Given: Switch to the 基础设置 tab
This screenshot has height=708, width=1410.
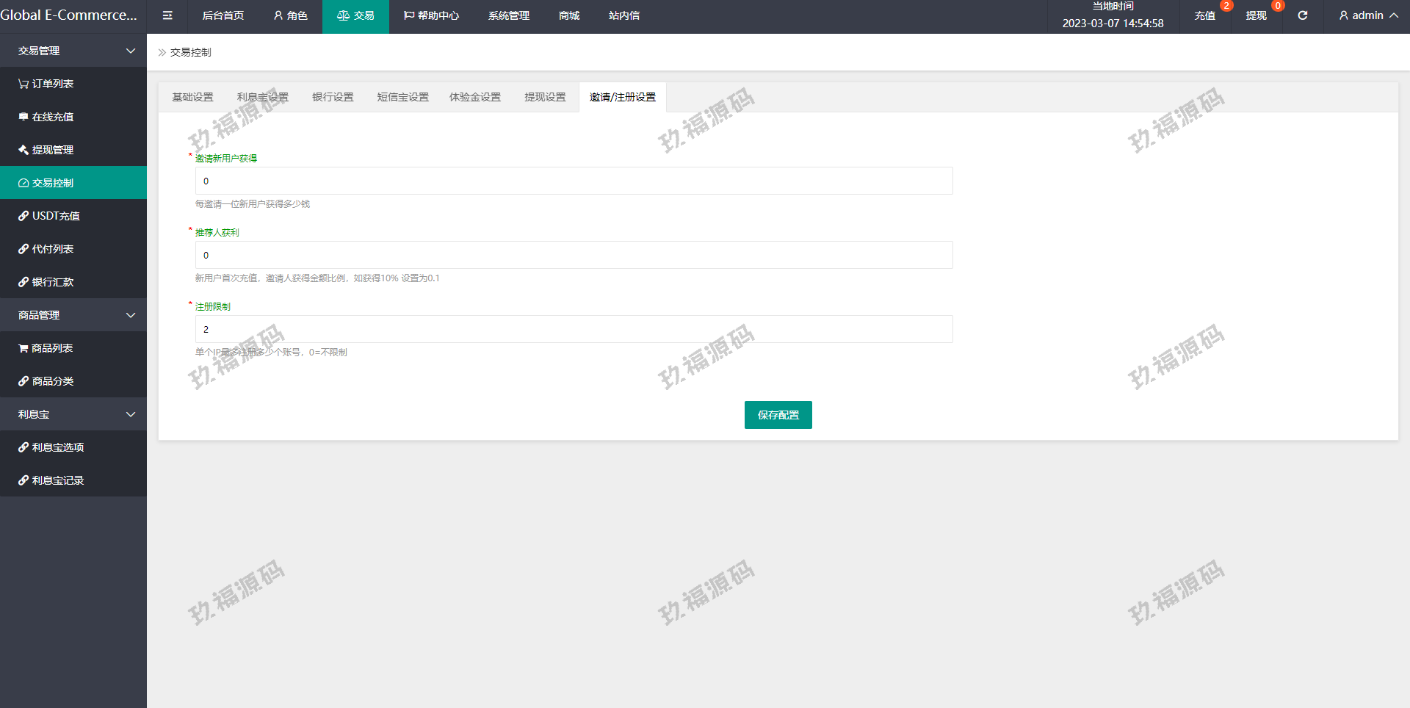Looking at the screenshot, I should [192, 97].
